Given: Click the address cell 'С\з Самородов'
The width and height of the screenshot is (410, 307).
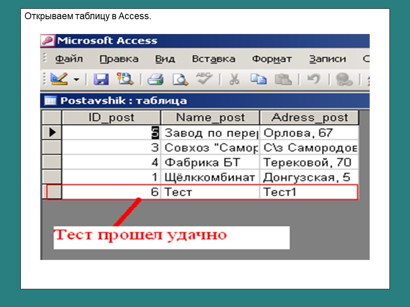Looking at the screenshot, I should 310,147.
